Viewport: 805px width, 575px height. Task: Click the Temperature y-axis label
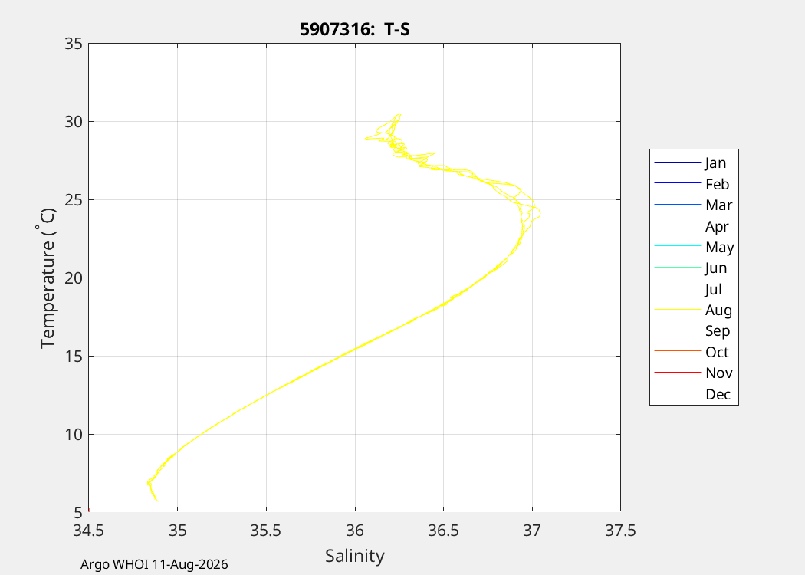[x=48, y=278]
